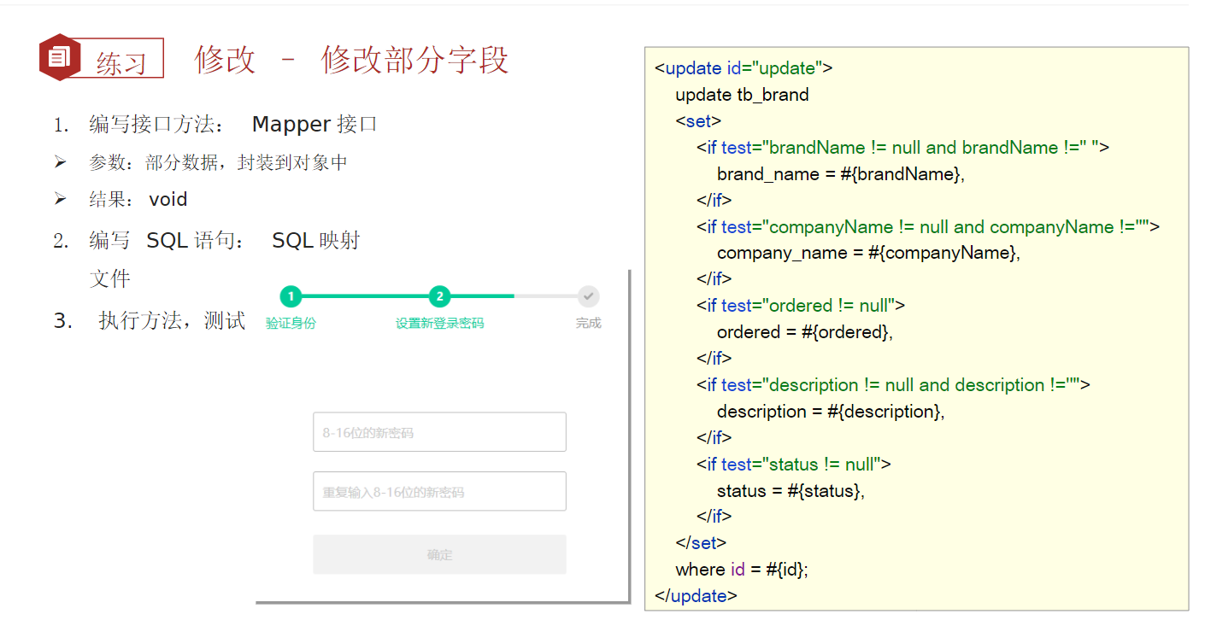Click the red hexagon document icon
The height and width of the screenshot is (620, 1205).
[x=59, y=57]
